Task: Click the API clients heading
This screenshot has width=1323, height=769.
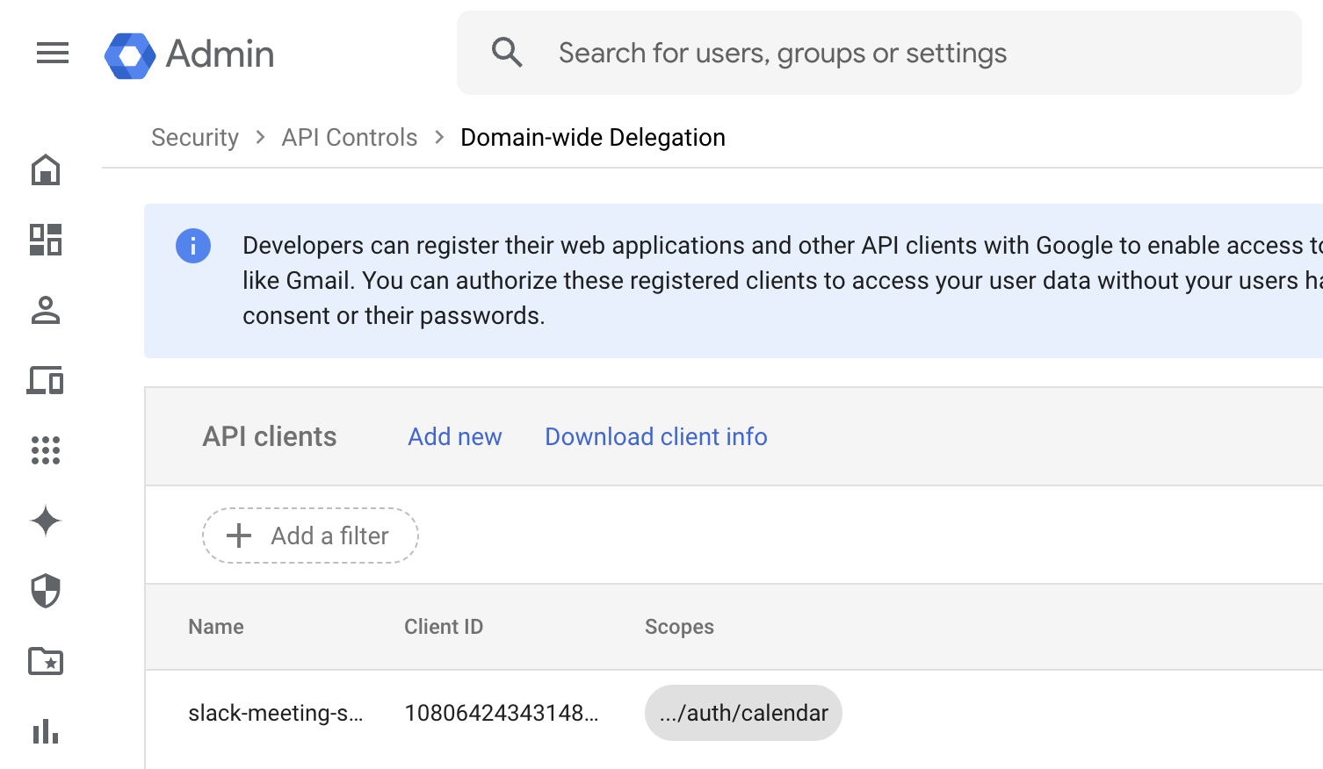Action: [270, 436]
